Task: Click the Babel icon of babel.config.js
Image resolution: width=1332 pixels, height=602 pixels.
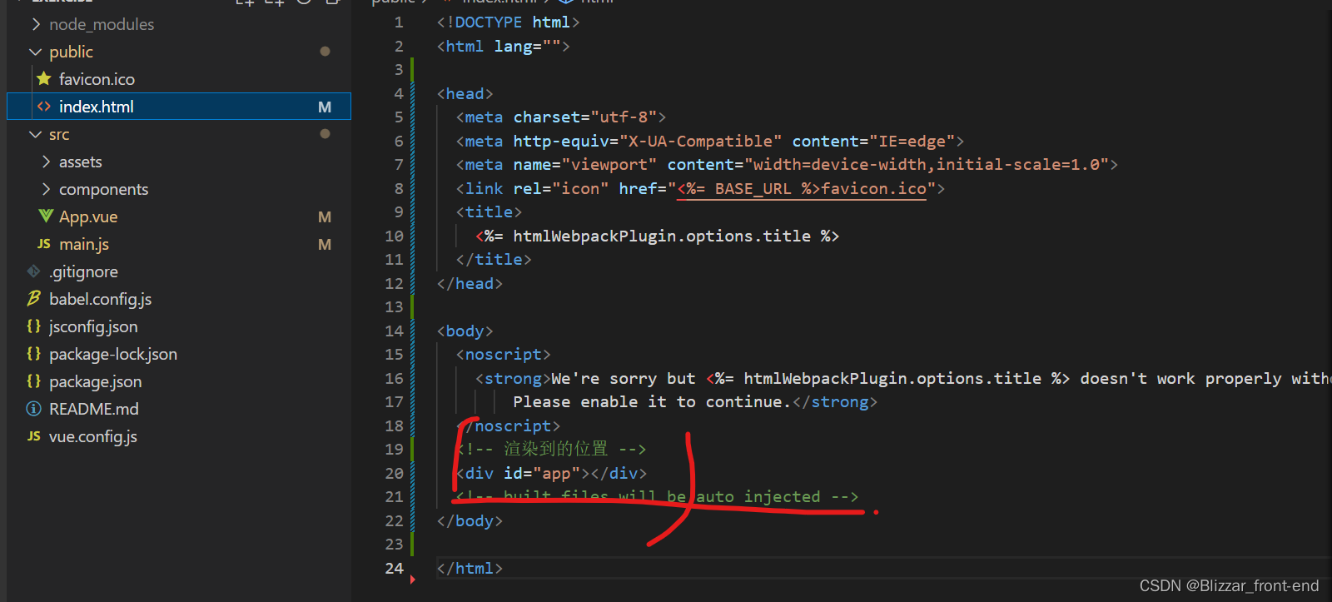Action: (33, 298)
